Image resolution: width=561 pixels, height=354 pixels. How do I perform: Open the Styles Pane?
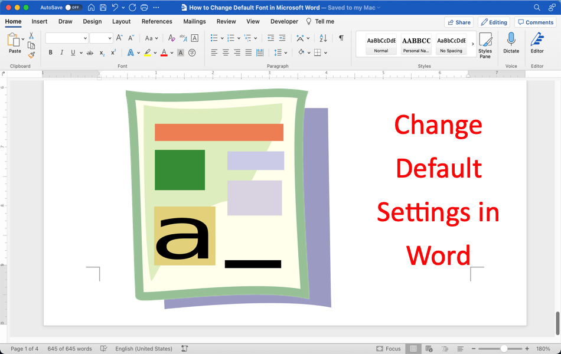pyautogui.click(x=485, y=45)
